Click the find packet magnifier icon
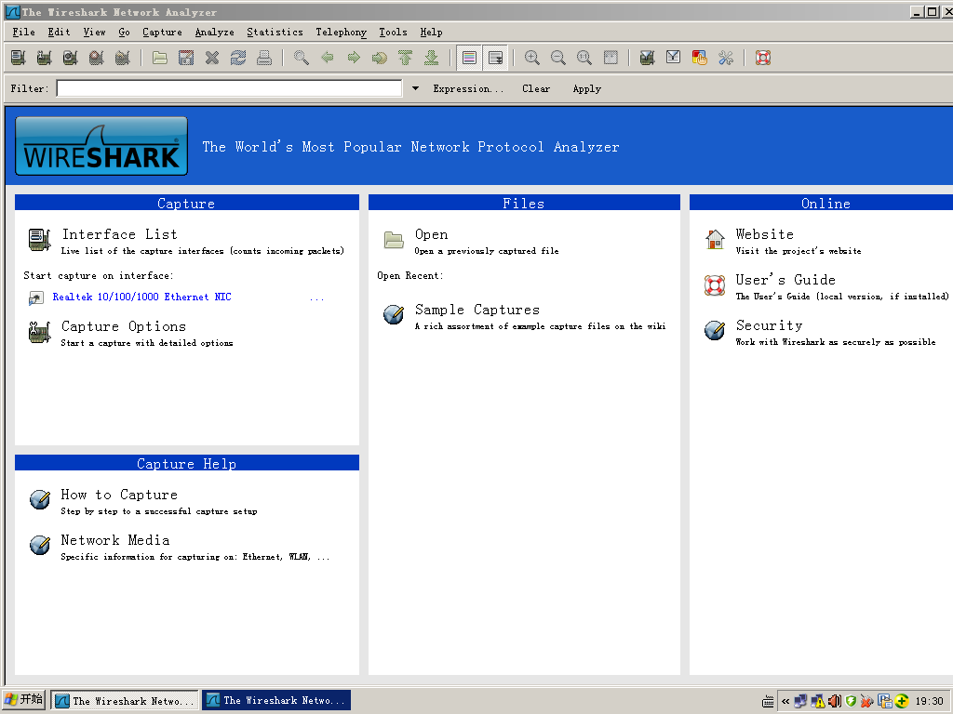This screenshot has height=714, width=953. coord(302,58)
